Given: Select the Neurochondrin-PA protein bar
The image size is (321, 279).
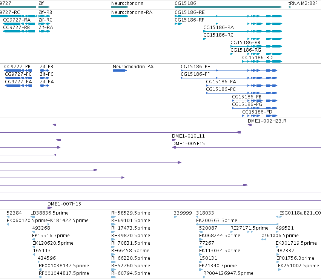Looking at the screenshot, I should point(120,71).
